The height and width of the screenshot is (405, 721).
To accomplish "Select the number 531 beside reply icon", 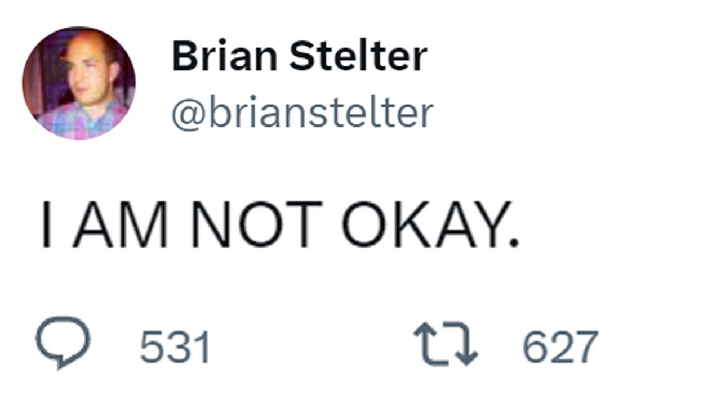I will click(175, 347).
